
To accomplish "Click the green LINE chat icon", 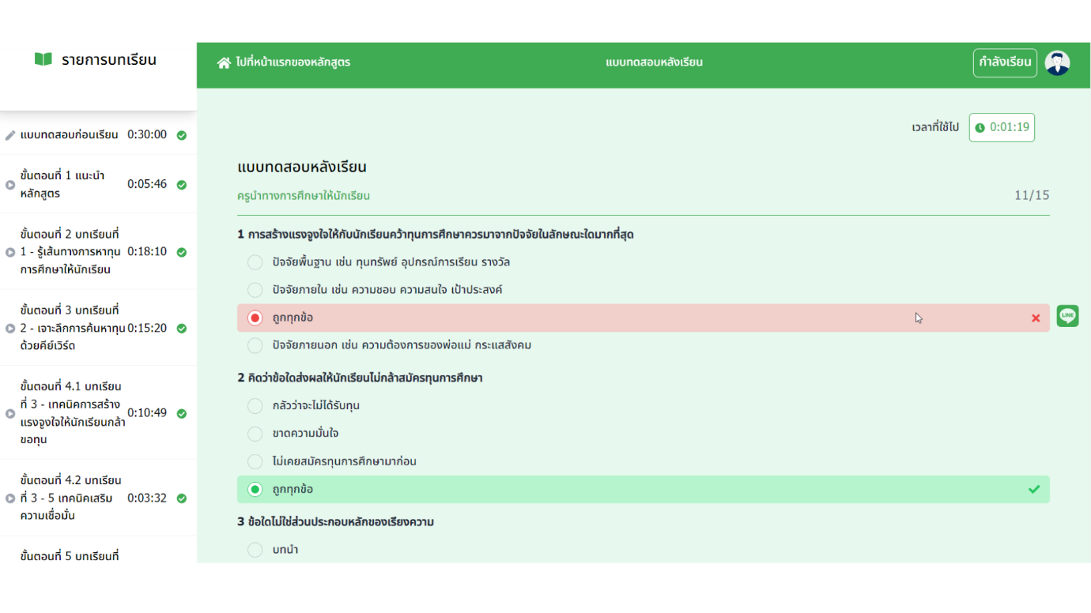I will coord(1067,316).
